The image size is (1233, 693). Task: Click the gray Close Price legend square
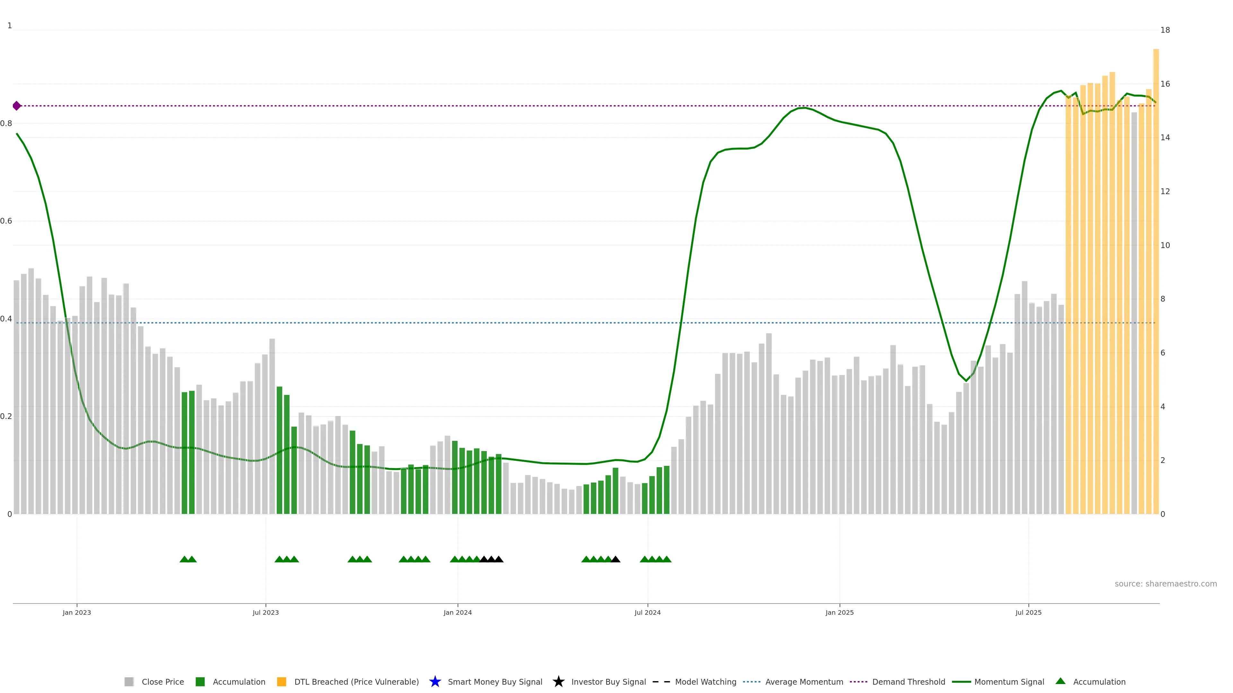[x=129, y=681]
